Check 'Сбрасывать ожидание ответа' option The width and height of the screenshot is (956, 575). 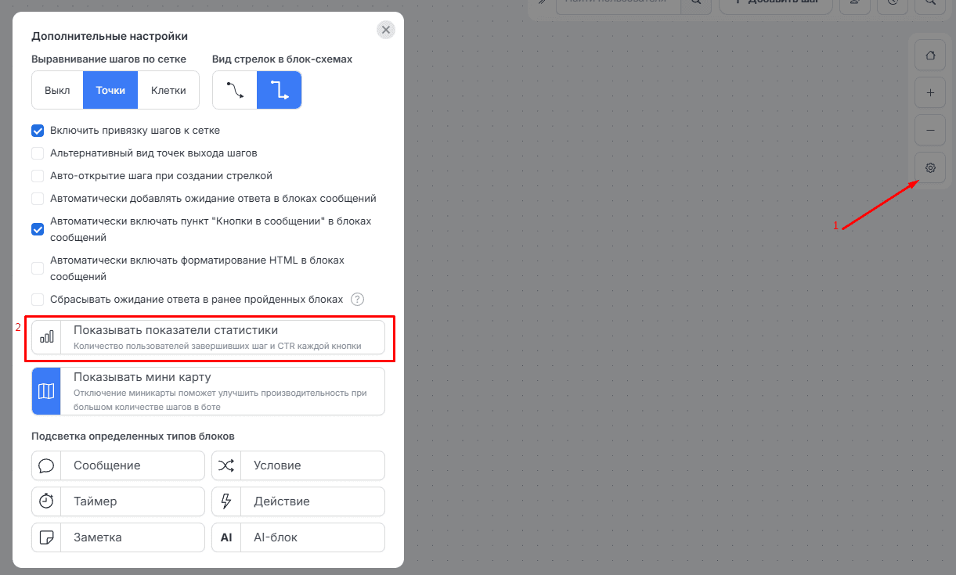pos(38,300)
